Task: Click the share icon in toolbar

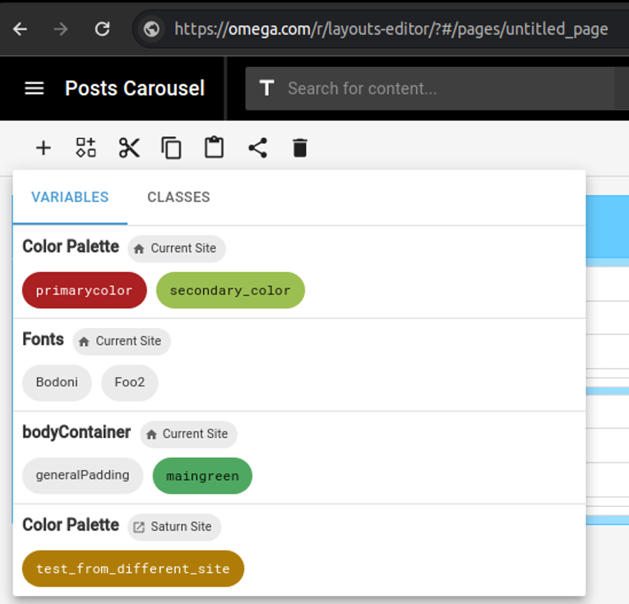Action: click(257, 148)
